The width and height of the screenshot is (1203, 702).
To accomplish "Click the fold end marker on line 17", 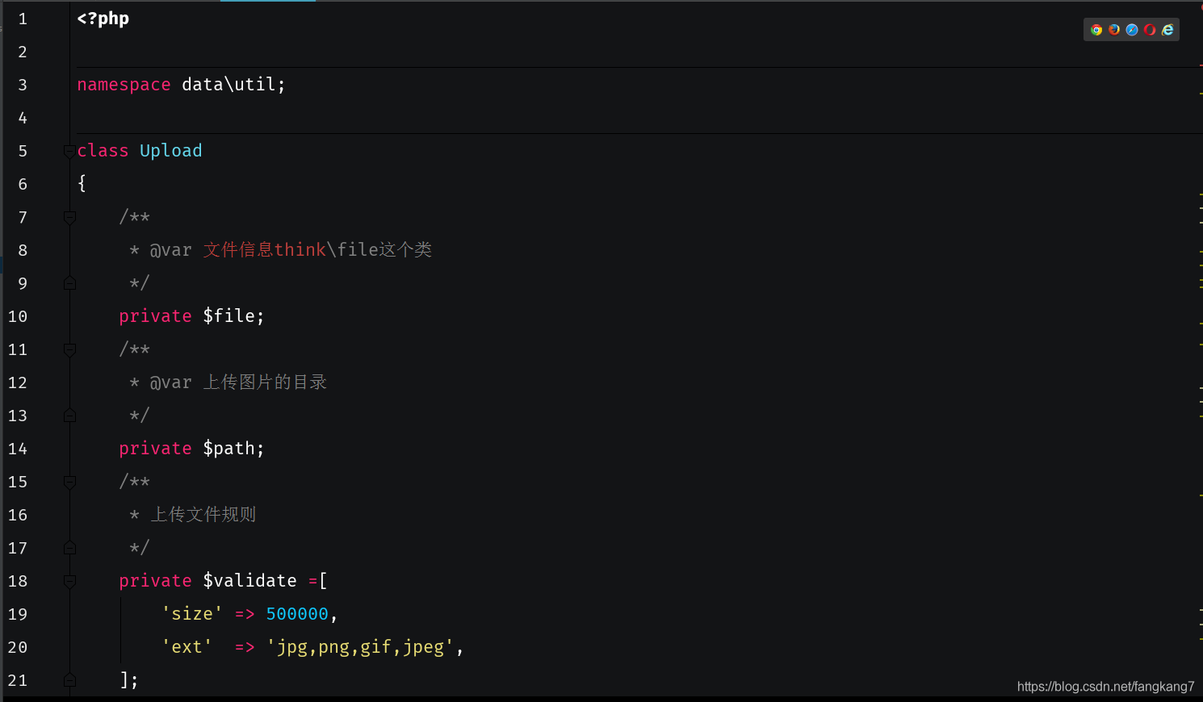I will 69,548.
